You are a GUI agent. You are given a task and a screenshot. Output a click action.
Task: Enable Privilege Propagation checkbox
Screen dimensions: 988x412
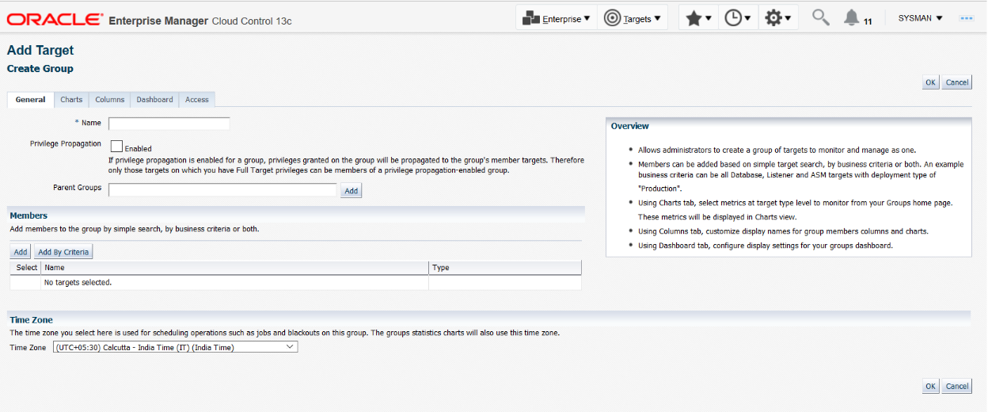pyautogui.click(x=116, y=147)
